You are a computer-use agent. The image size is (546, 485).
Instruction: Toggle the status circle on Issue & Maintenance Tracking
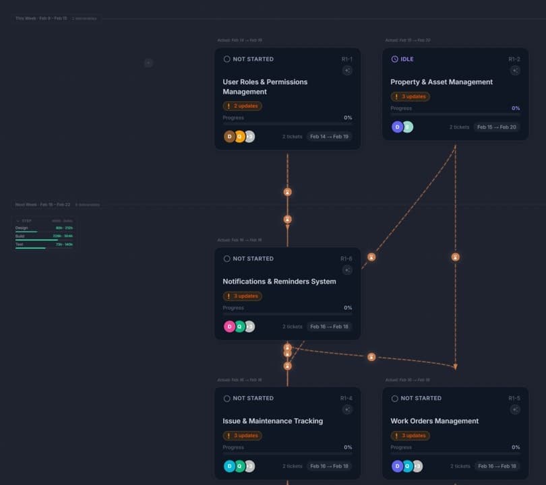coord(226,398)
